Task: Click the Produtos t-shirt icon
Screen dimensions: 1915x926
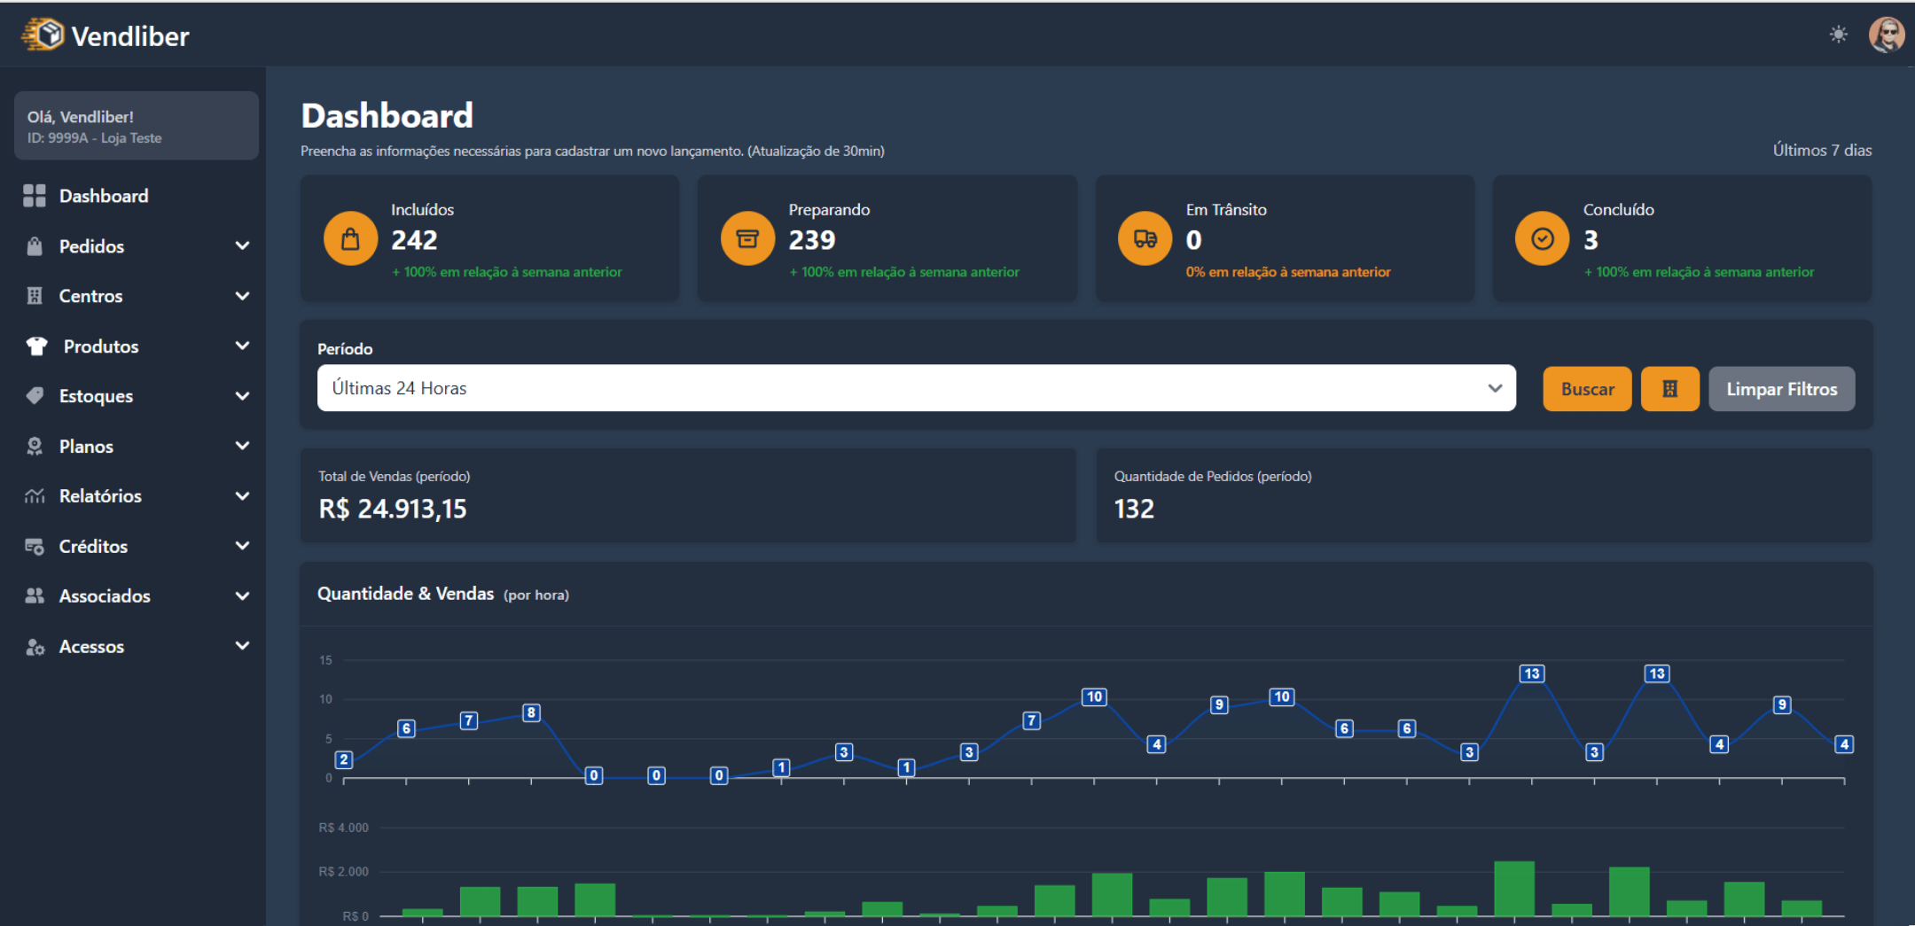Action: 36,346
